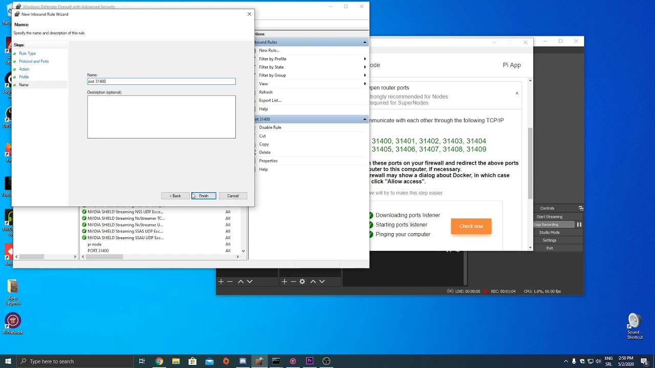Image resolution: width=655 pixels, height=368 pixels.
Task: Select the PORT 31400 rule row
Action: tap(161, 251)
